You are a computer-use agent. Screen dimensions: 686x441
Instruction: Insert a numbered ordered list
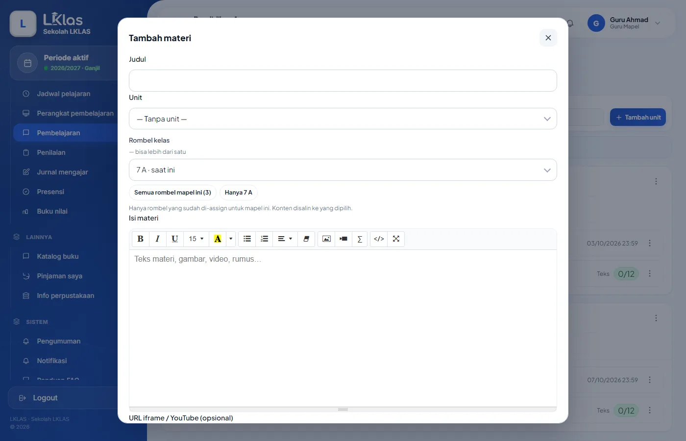pos(264,239)
